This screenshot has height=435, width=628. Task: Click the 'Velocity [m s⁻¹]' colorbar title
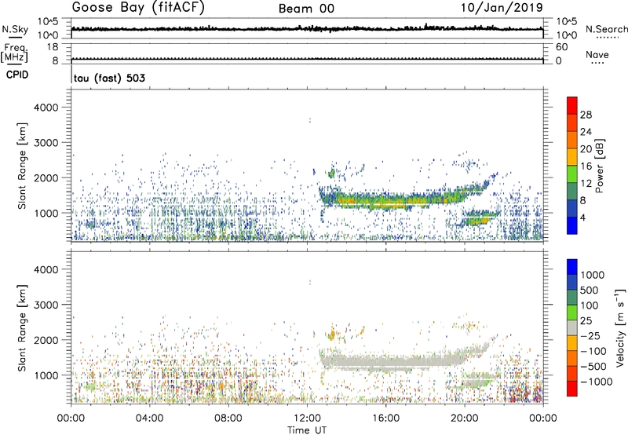620,327
